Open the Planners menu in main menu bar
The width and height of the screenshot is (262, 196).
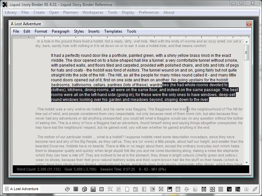click(x=70, y=12)
